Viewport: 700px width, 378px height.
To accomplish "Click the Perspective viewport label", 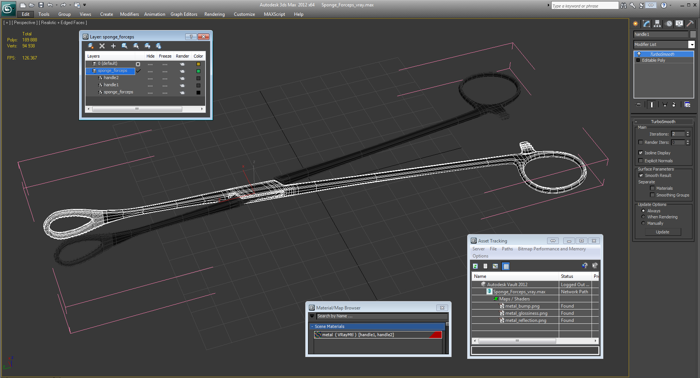I will coord(24,23).
